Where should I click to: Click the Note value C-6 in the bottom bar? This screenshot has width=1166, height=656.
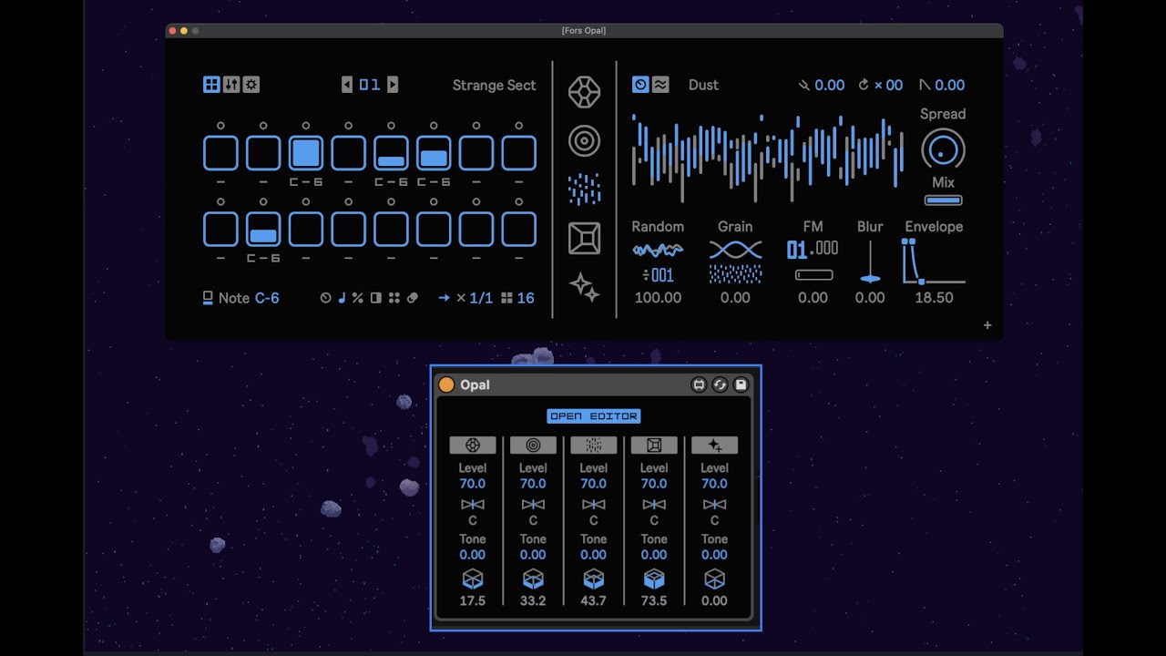pos(267,298)
